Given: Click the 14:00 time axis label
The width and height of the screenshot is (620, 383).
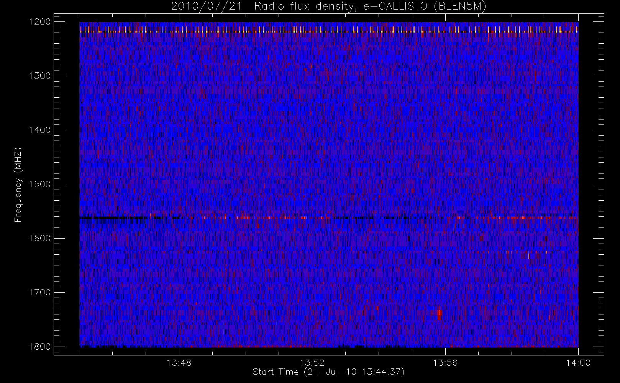Looking at the screenshot, I should pos(578,363).
